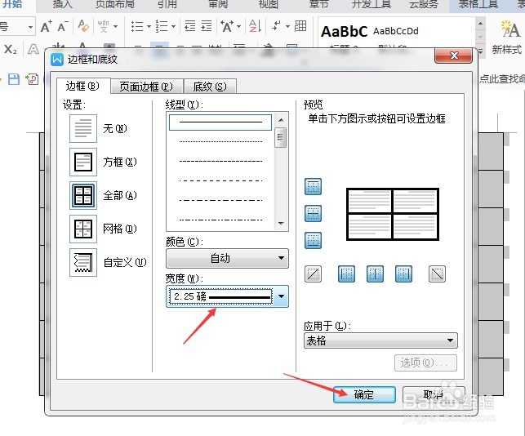Switch to the Page Border (页面边框) tab
The height and width of the screenshot is (436, 525).
point(146,87)
